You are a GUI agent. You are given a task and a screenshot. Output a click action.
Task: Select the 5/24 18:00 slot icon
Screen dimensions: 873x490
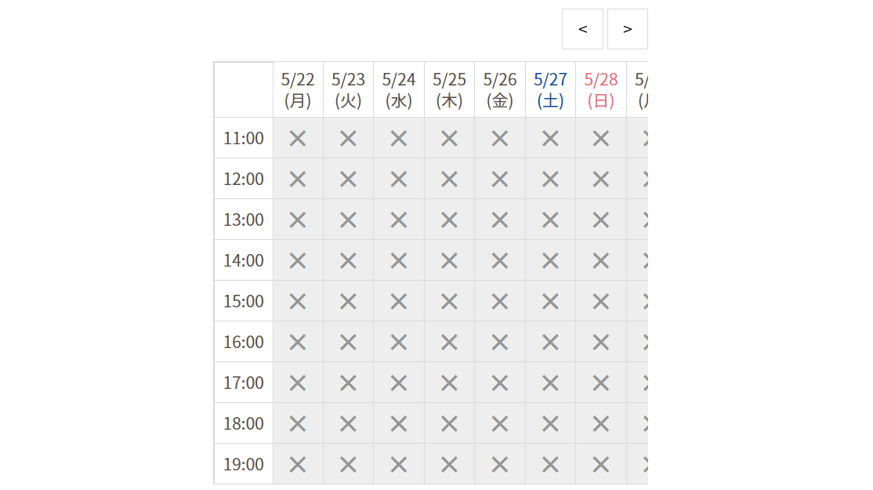pyautogui.click(x=399, y=424)
